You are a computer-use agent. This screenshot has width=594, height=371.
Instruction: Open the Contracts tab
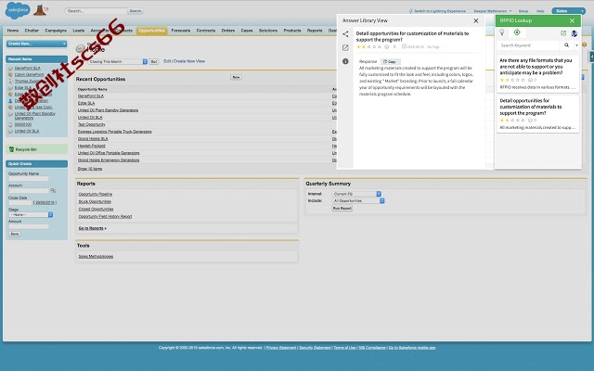206,31
